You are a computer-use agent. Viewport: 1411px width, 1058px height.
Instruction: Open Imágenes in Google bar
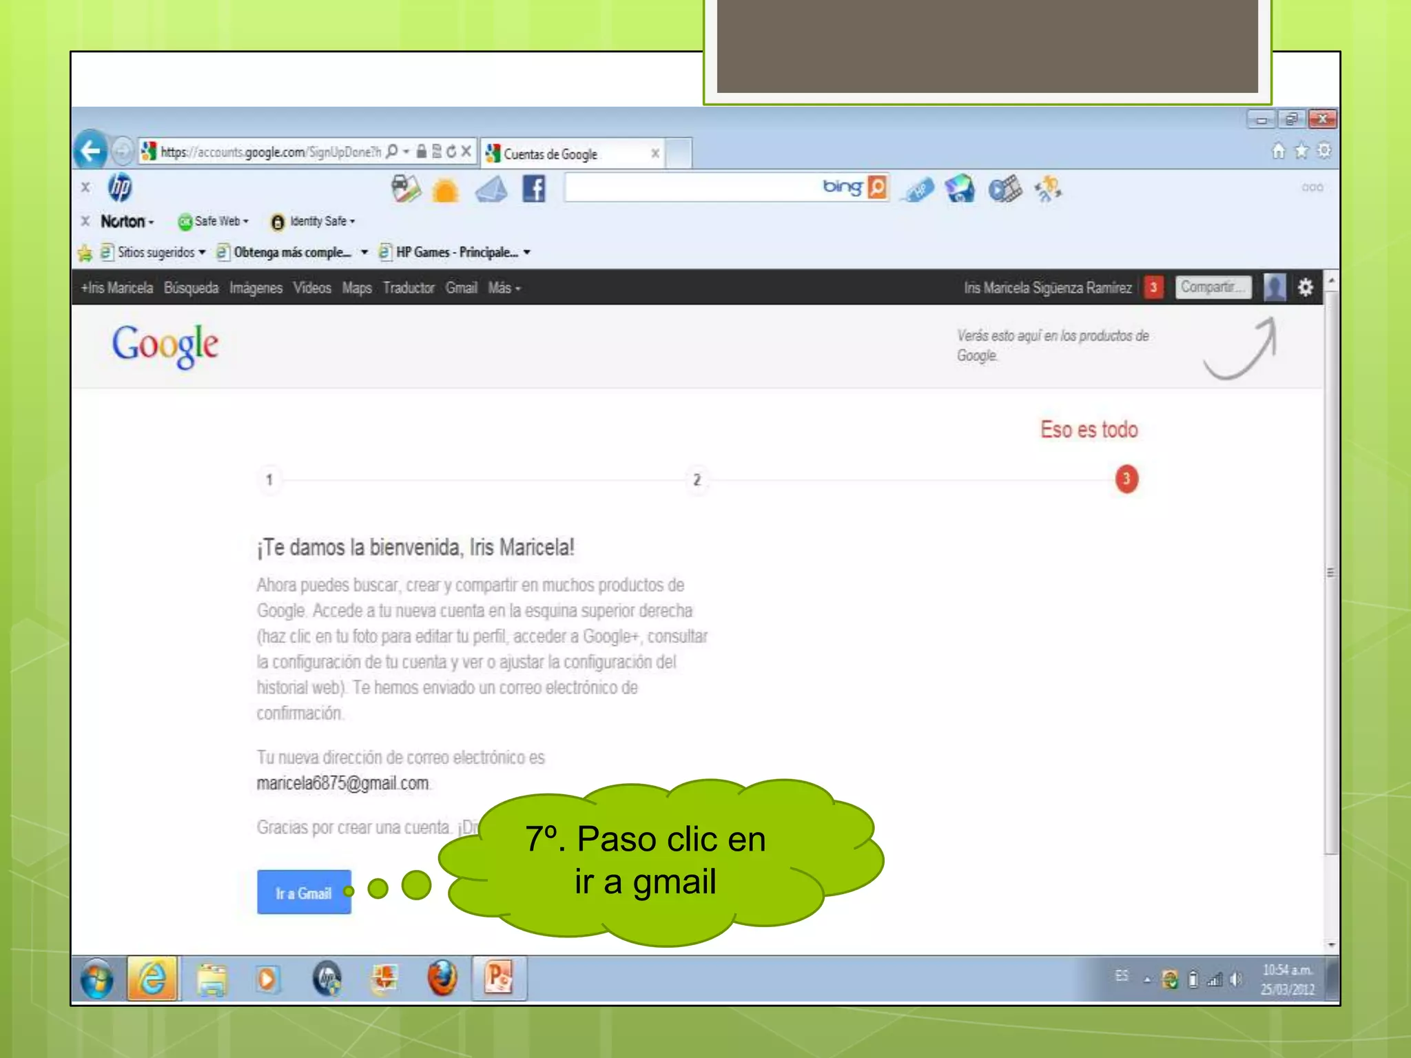(256, 288)
